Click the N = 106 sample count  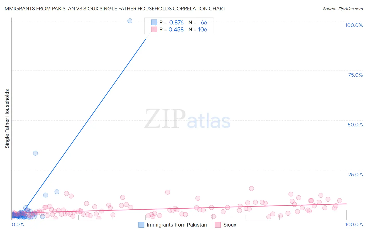pos(198,29)
